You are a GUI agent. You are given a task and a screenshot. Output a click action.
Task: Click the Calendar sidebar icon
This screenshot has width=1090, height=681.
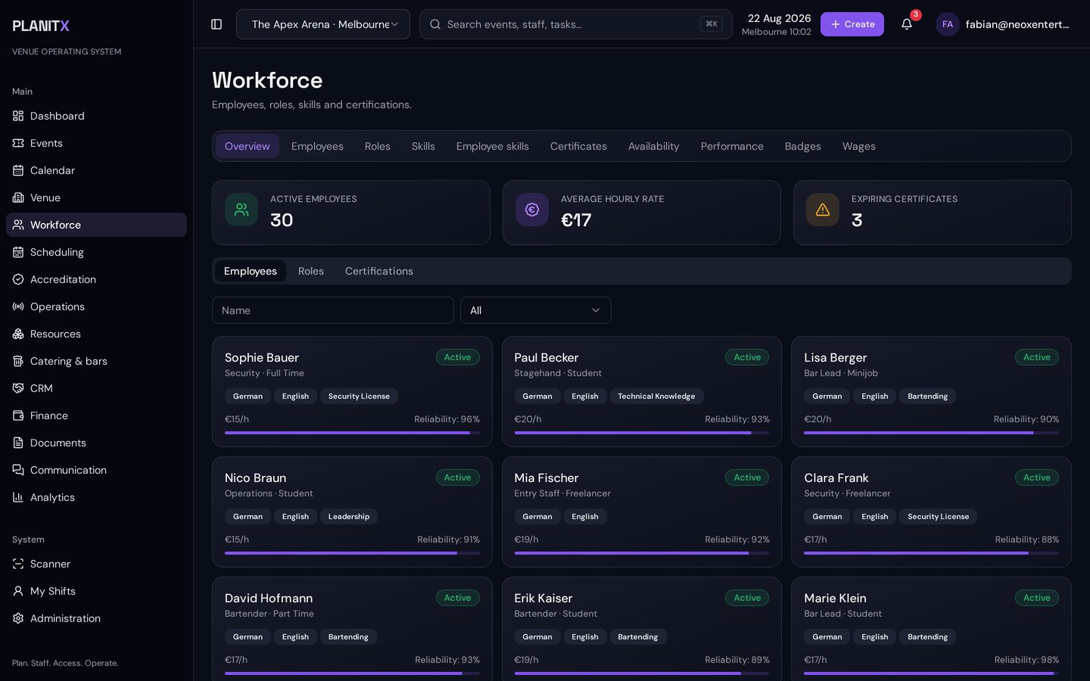pos(18,170)
